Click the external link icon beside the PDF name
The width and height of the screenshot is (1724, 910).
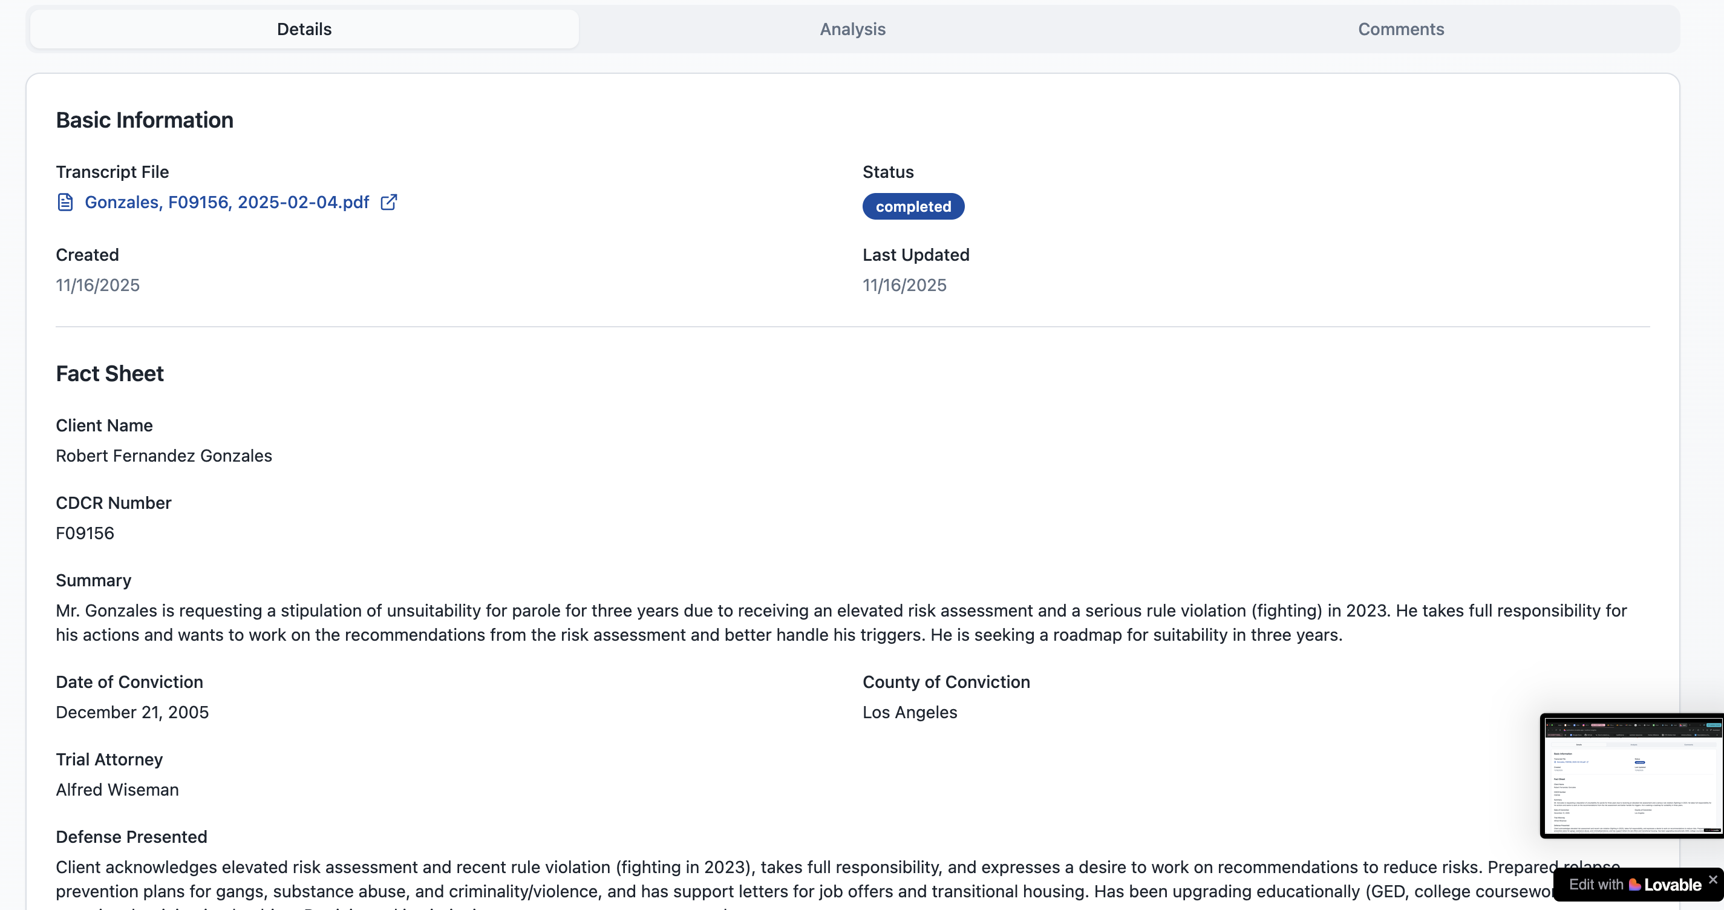389,202
